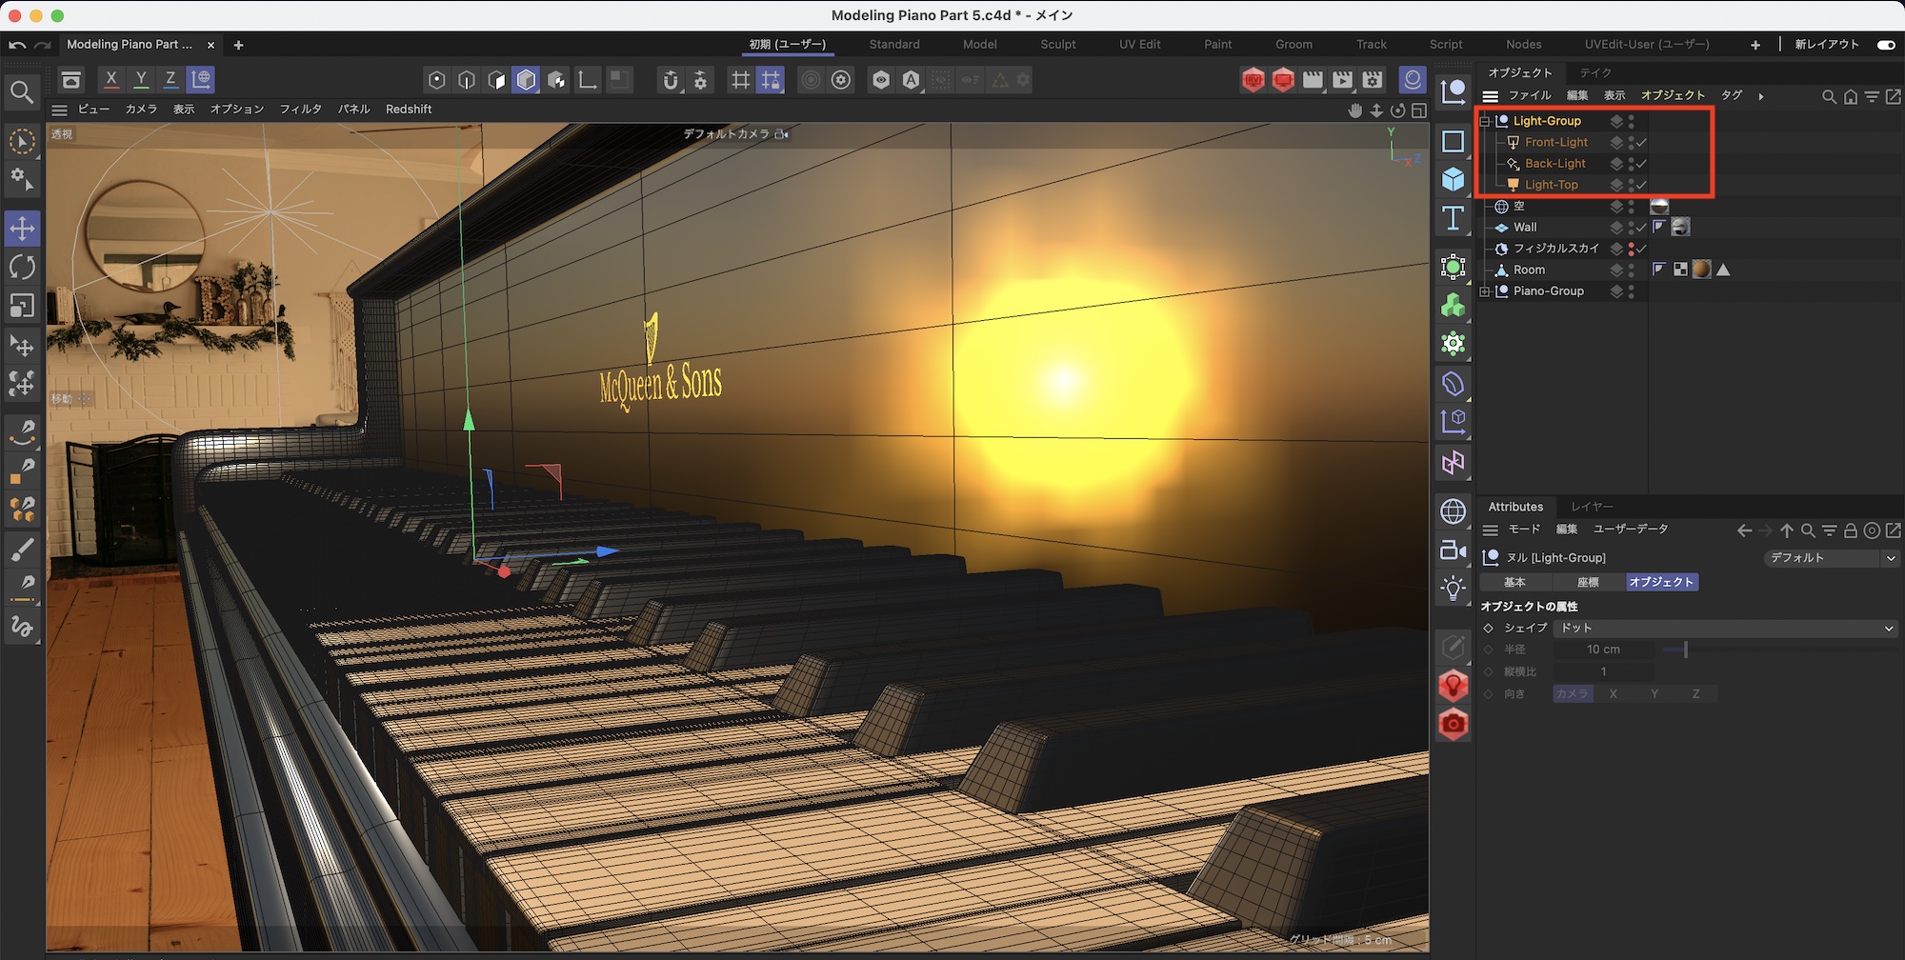Select the Rotate tool in left toolbar
This screenshot has height=960, width=1905.
(22, 268)
